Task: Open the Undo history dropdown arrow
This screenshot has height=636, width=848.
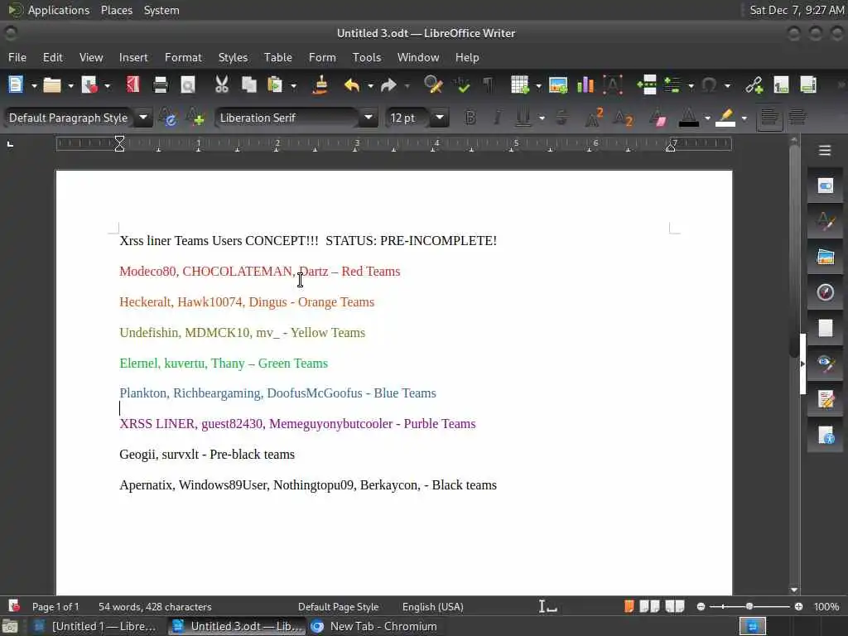Action: 370,85
